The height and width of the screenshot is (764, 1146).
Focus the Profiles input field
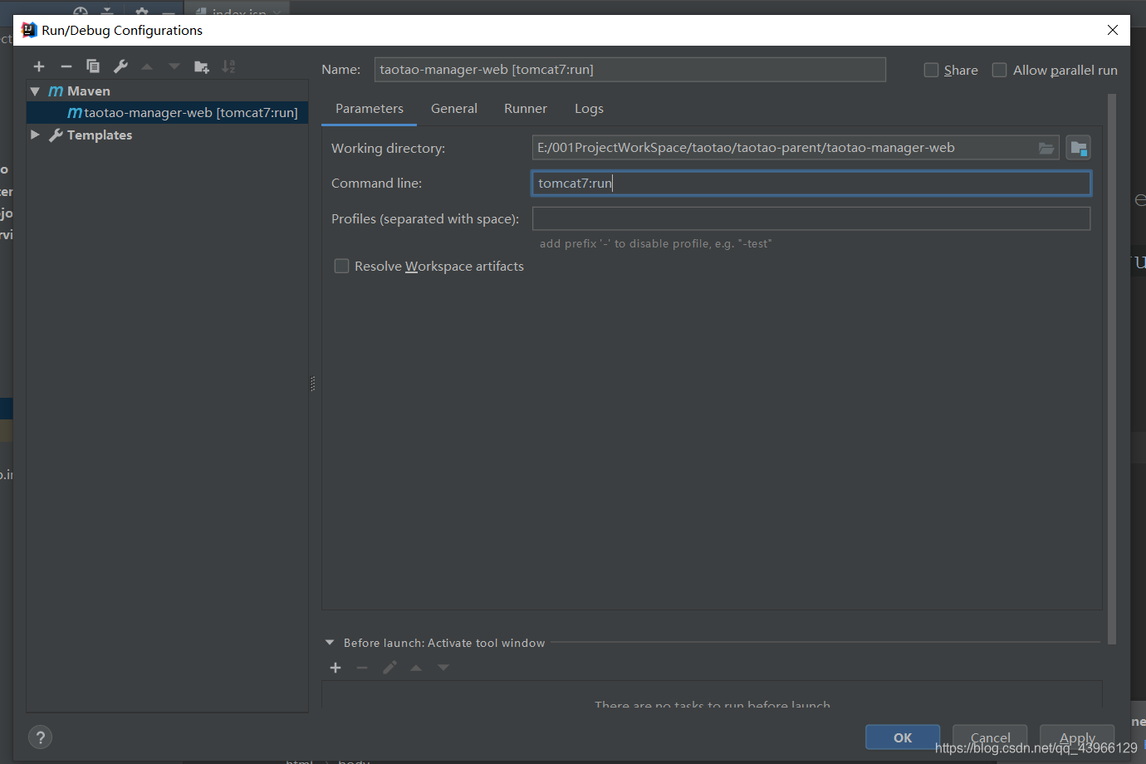811,218
